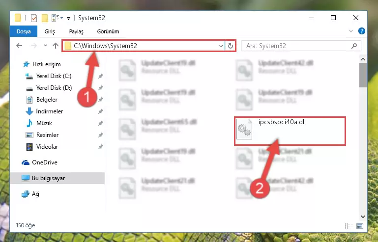Switch to large icons view
Viewport: 378px width, 242px height.
tap(360, 226)
